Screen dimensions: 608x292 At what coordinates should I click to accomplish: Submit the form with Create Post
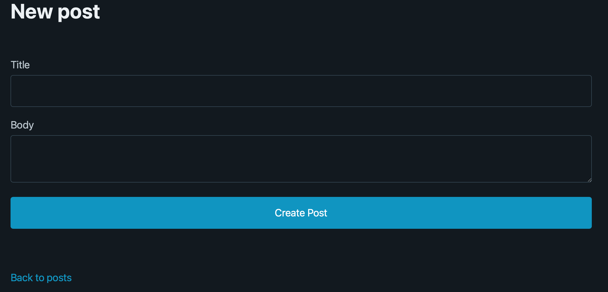point(301,213)
